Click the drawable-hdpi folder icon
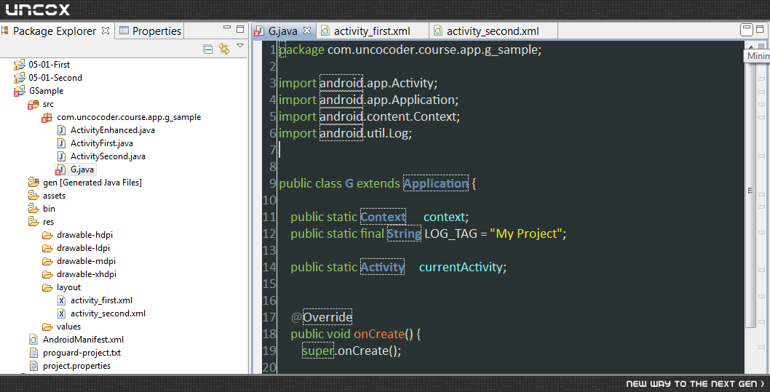 pyautogui.click(x=47, y=234)
